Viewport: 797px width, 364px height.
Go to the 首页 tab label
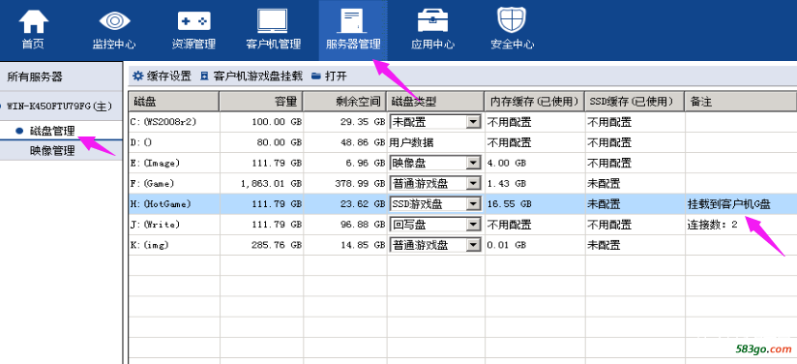[x=33, y=45]
